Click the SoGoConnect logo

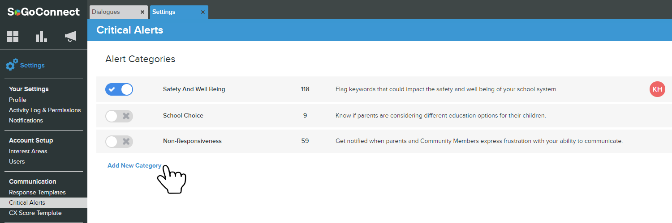[x=43, y=12]
